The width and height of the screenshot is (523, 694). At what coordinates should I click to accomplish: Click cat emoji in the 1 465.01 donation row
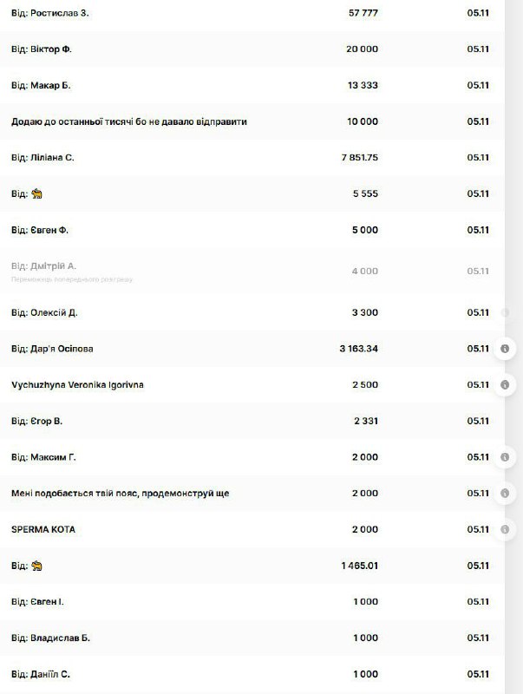coord(36,566)
